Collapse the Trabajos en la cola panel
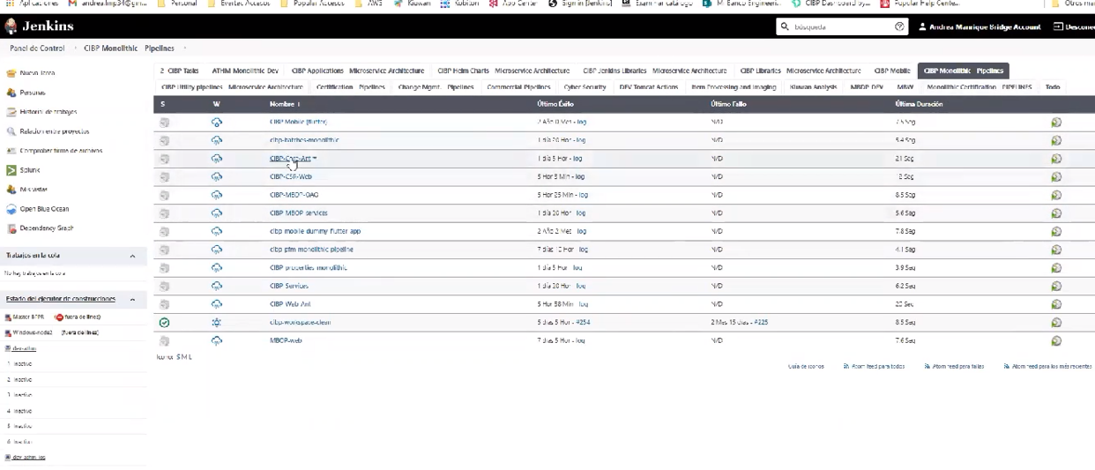Image resolution: width=1095 pixels, height=470 pixels. [x=132, y=256]
